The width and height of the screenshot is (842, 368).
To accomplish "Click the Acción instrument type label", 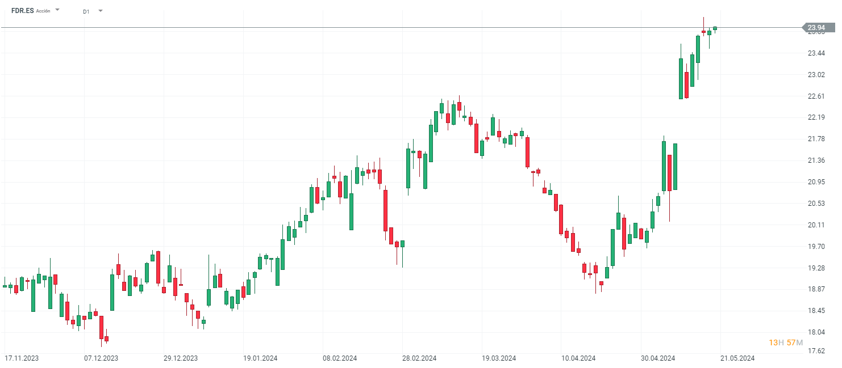I will (x=43, y=11).
